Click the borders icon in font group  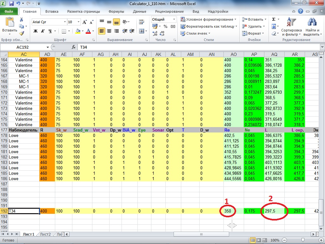[64, 31]
